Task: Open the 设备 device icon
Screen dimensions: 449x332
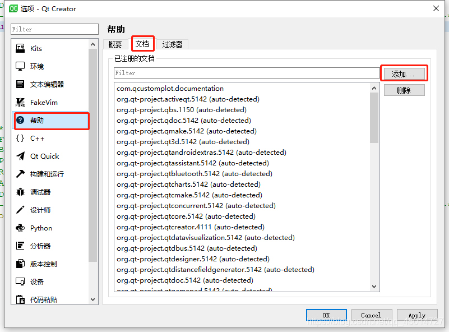Action: coord(20,282)
